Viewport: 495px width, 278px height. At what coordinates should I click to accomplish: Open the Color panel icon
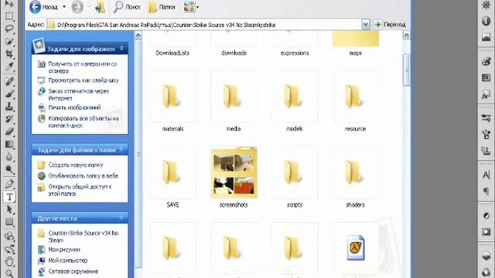point(486,62)
